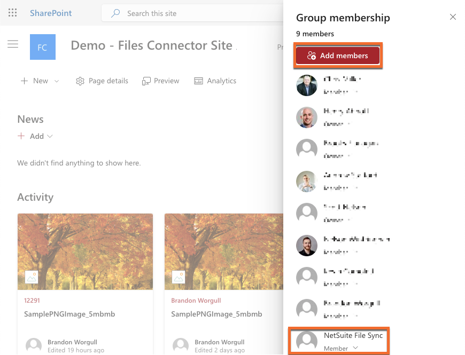The image size is (465, 355).
Task: Close the Group membership panel
Action: coord(453,17)
